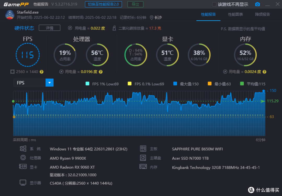Click the 导出 export button
The image size is (282, 196).
136,4
